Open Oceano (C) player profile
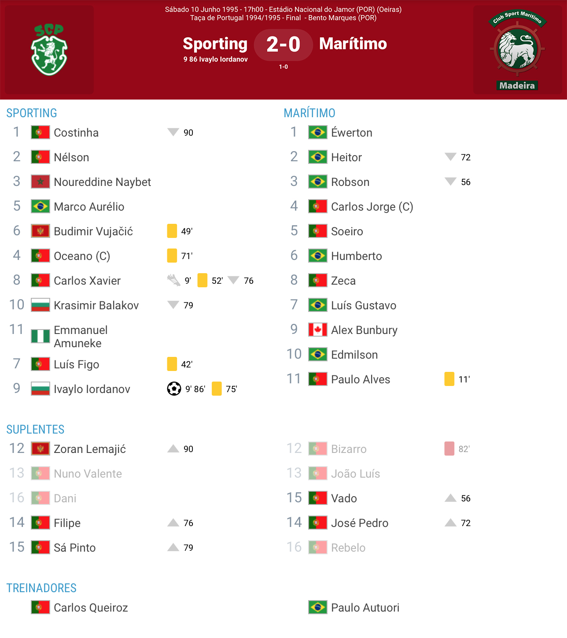 (82, 256)
